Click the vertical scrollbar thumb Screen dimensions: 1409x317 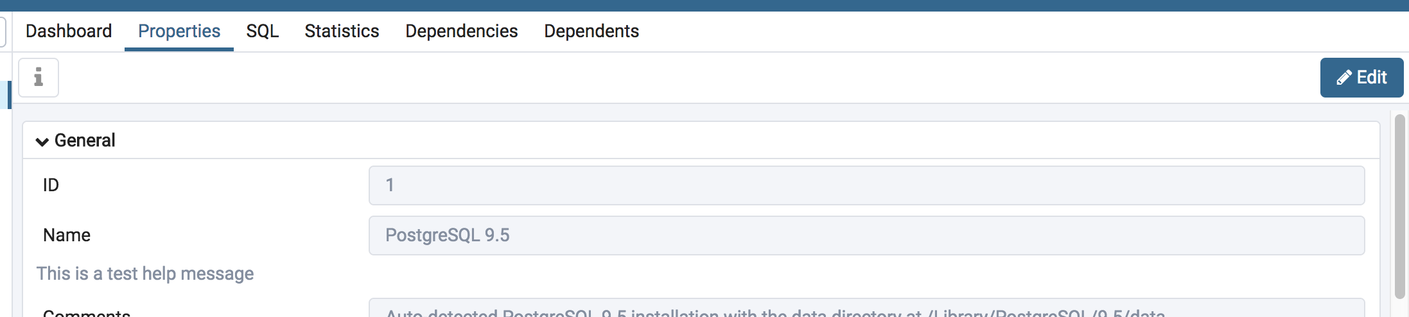coord(1400,206)
